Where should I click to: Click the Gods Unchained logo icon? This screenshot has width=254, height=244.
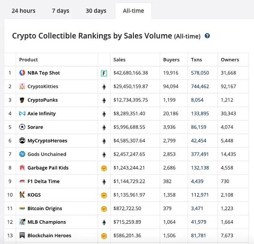point(22,154)
